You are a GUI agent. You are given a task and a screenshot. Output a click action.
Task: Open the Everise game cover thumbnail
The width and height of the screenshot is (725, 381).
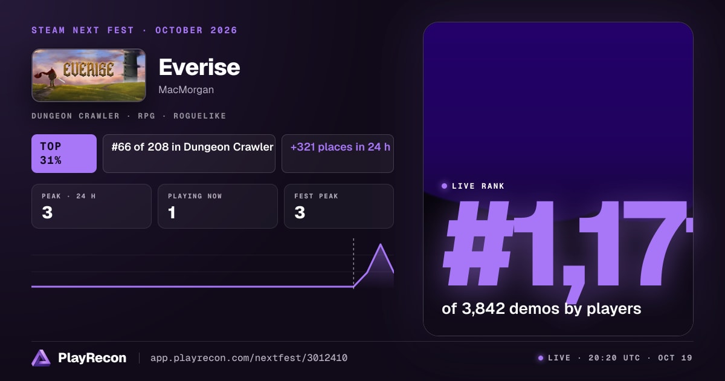[x=89, y=75]
